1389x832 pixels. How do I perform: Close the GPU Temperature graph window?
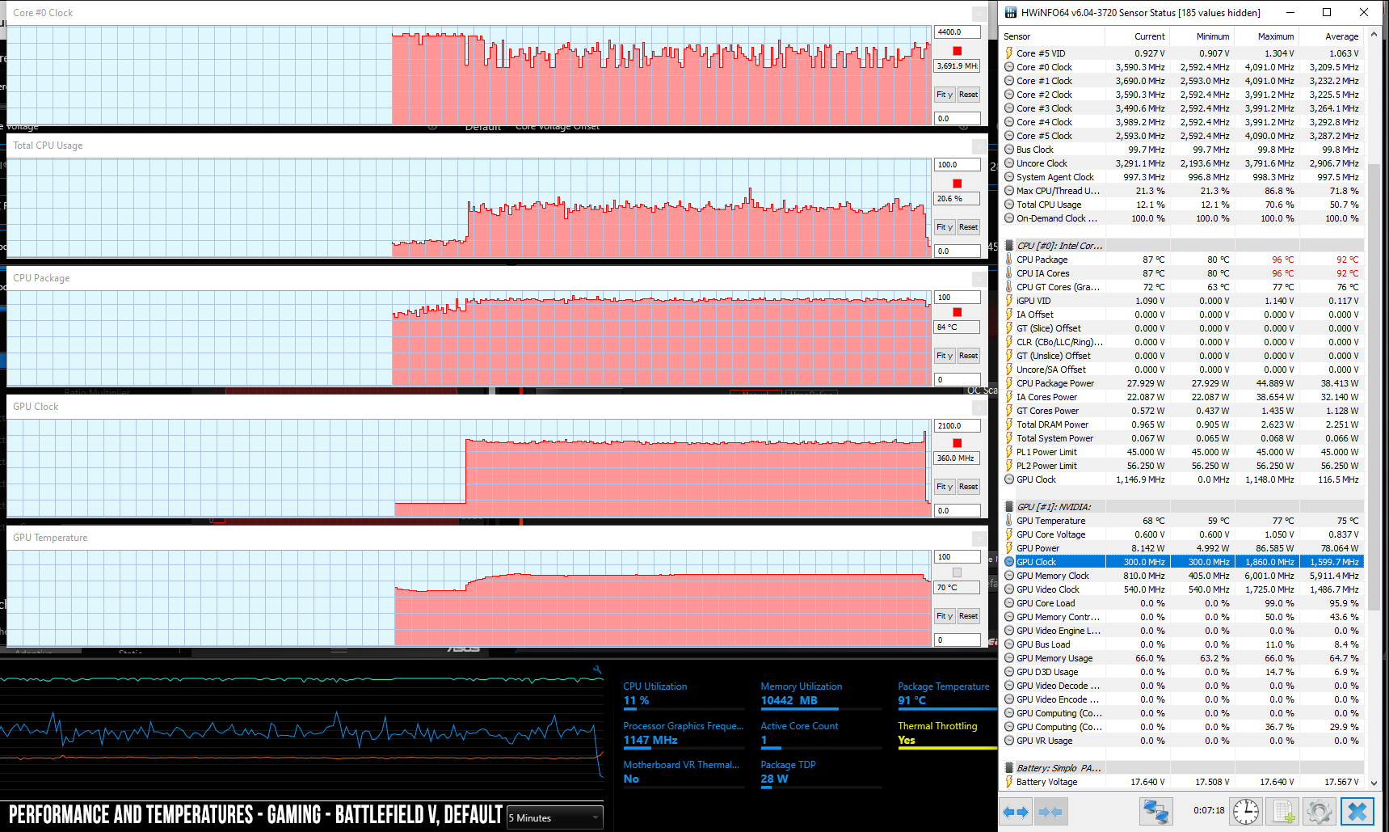pos(979,538)
